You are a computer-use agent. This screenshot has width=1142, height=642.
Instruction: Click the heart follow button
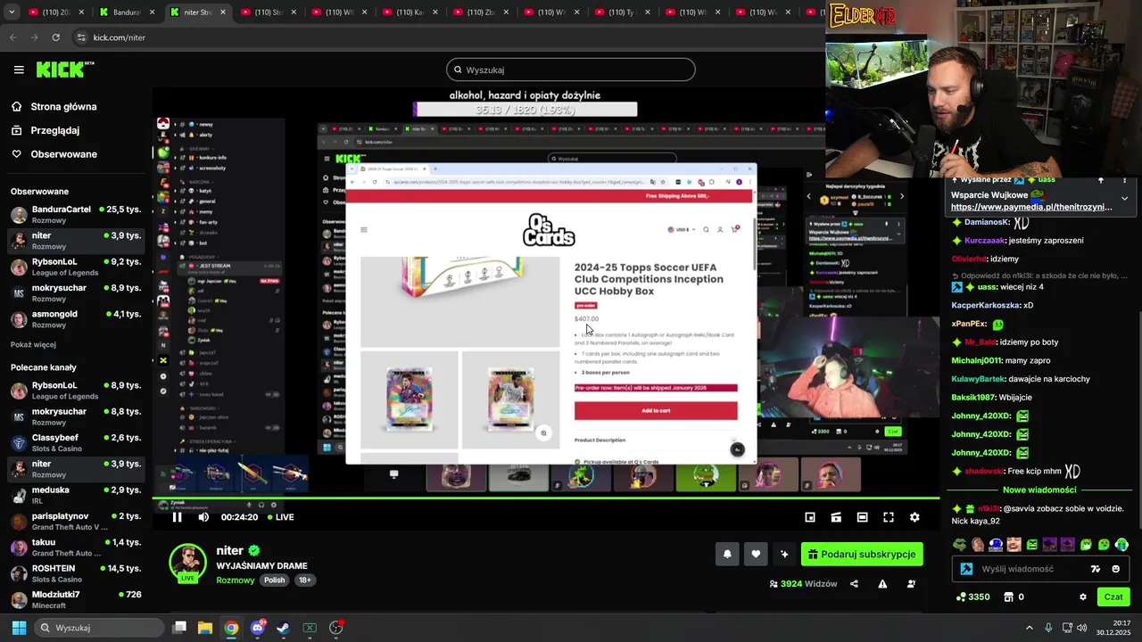[x=756, y=554]
